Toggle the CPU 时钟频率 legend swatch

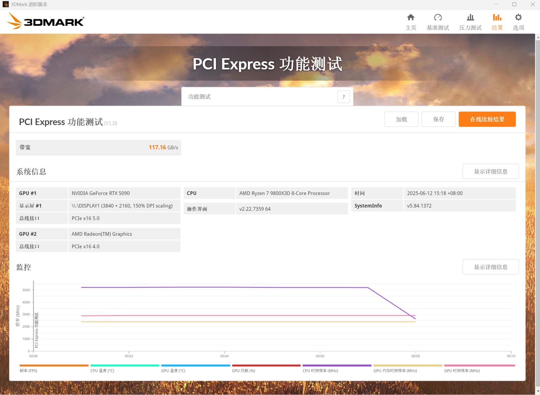(x=337, y=366)
